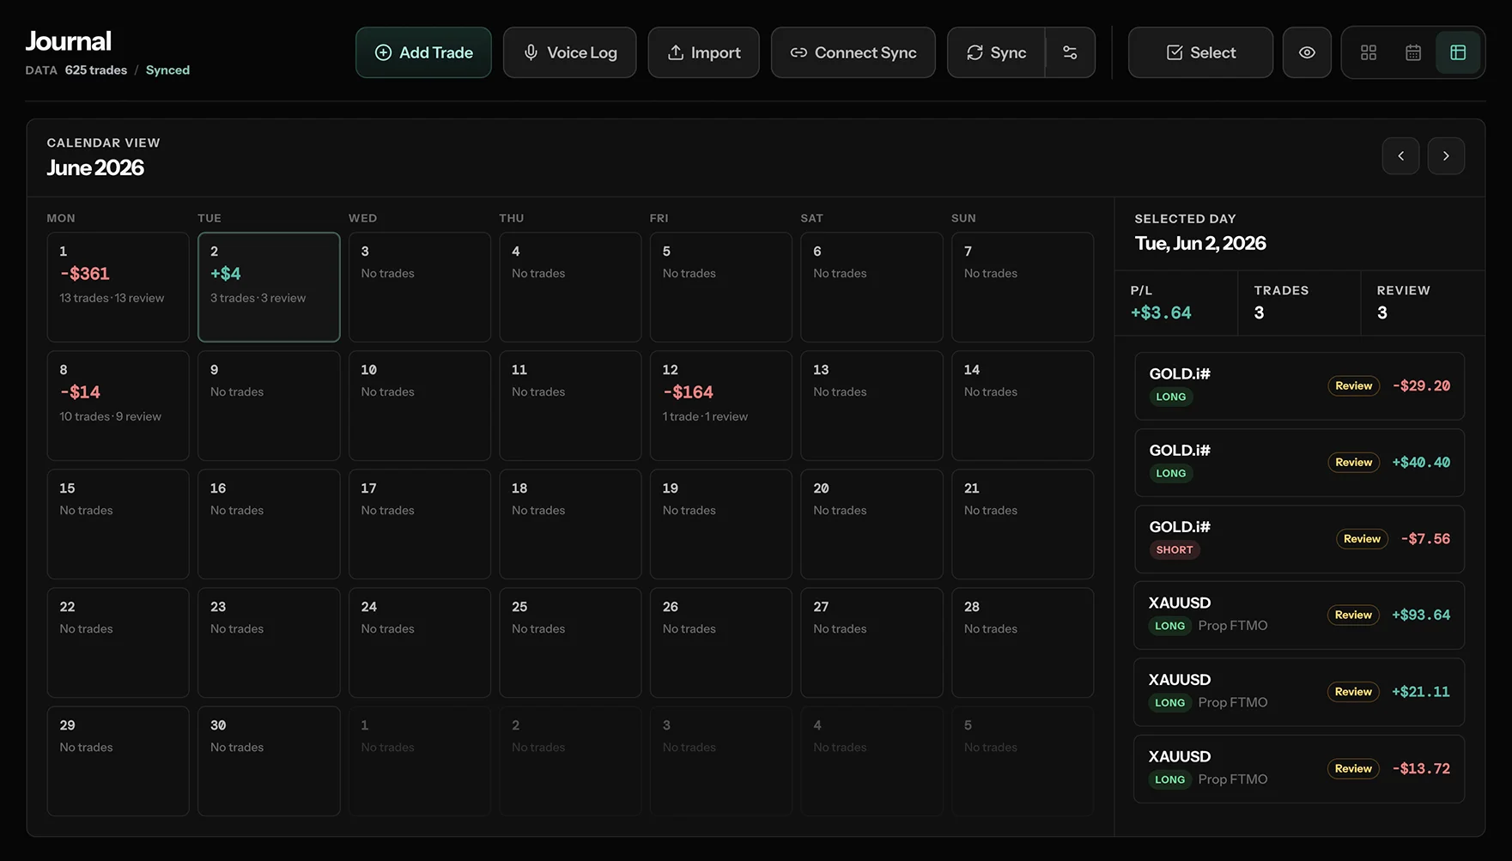
Task: Open sync settings sliders icon
Action: (1070, 52)
